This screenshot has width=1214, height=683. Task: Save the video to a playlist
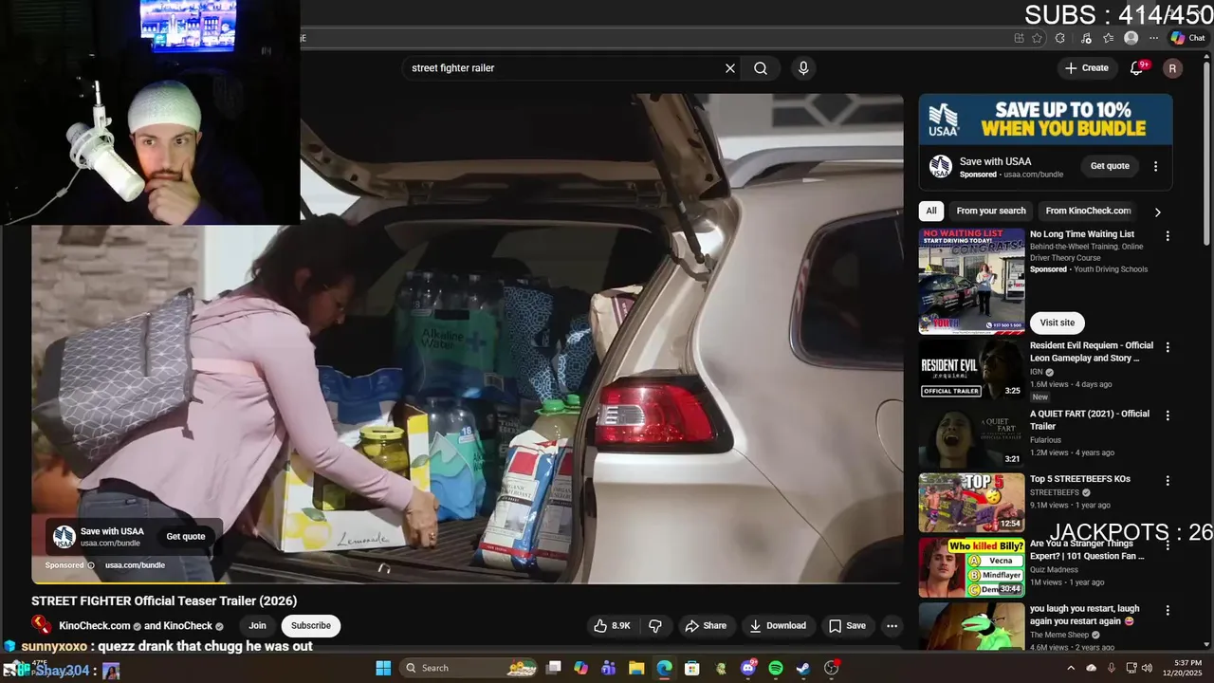tap(847, 626)
